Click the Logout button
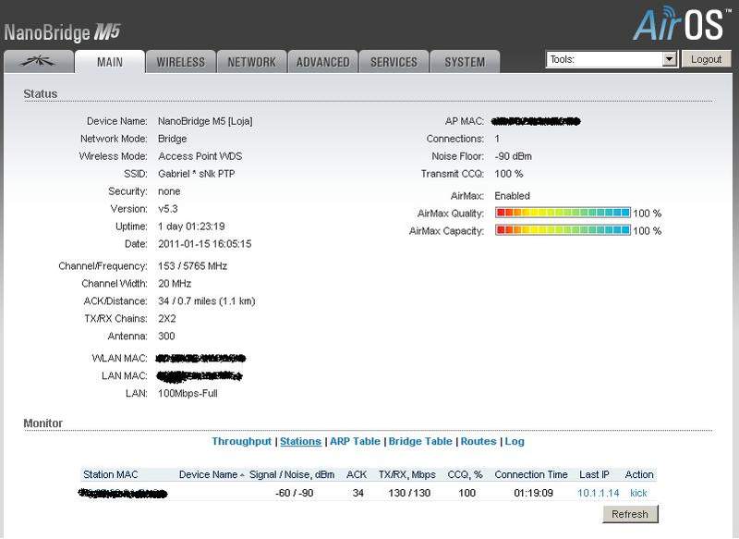The height and width of the screenshot is (539, 739). 706,59
